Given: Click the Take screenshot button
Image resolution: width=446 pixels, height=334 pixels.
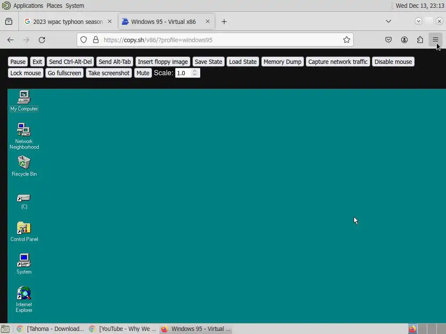Looking at the screenshot, I should click(108, 73).
